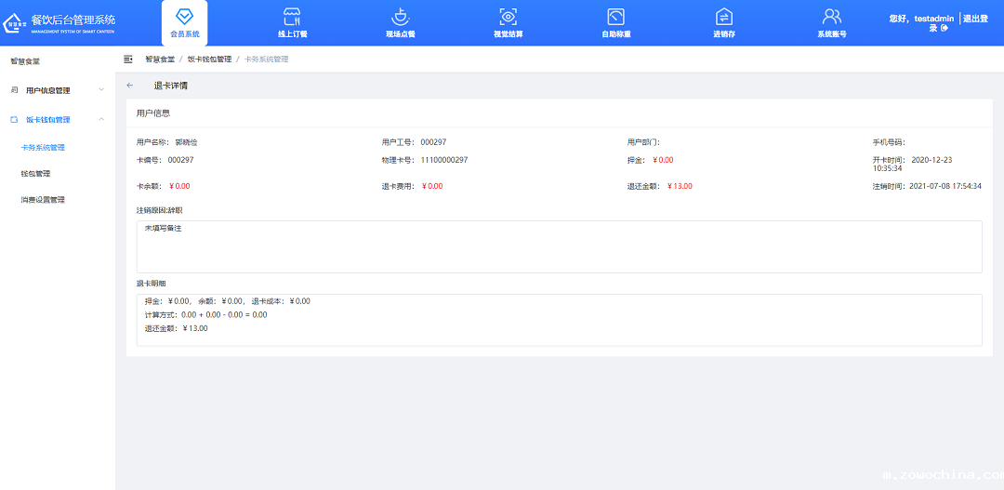Click the 注销原因 remarks text box
The image size is (1004, 490).
click(559, 246)
